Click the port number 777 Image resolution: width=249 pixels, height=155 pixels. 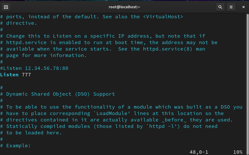point(26,75)
